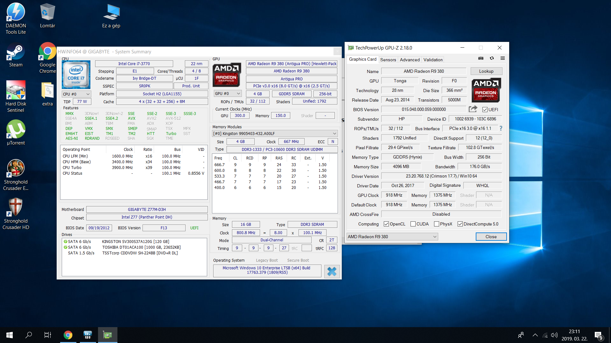The height and width of the screenshot is (343, 611).
Task: Launch Stronghold Crusader Extreme shortcut
Action: click(16, 175)
